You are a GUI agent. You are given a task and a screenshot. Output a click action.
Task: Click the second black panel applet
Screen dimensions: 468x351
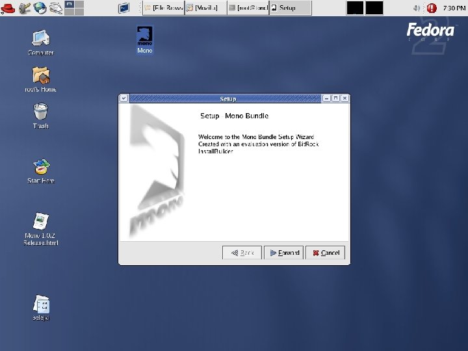(374, 8)
